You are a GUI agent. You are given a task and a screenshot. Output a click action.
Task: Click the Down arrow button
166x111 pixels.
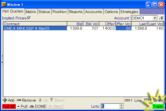57,100
